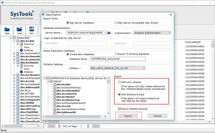Viewport: 215px width, 133px height.
Task: Uncheck dbo.AccMasterLog checkbox in export list
Action: [55, 100]
